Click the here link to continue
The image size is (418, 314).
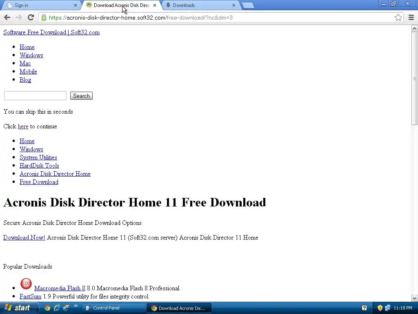pos(23,126)
